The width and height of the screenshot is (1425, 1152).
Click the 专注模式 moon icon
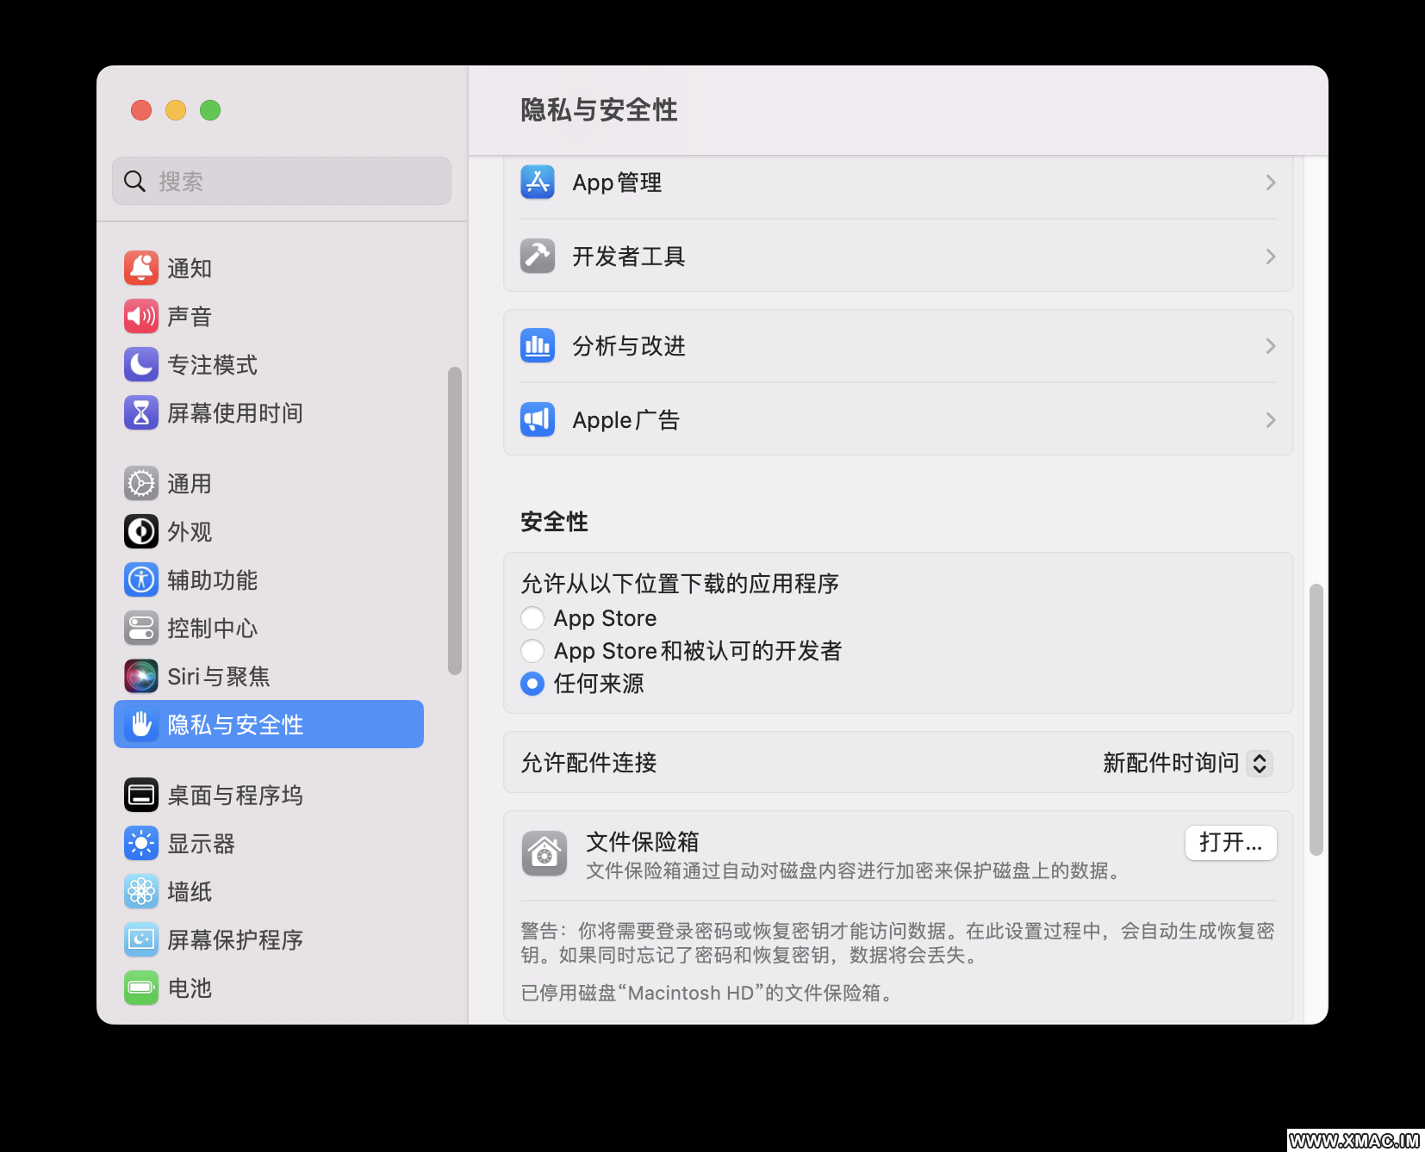(x=141, y=364)
